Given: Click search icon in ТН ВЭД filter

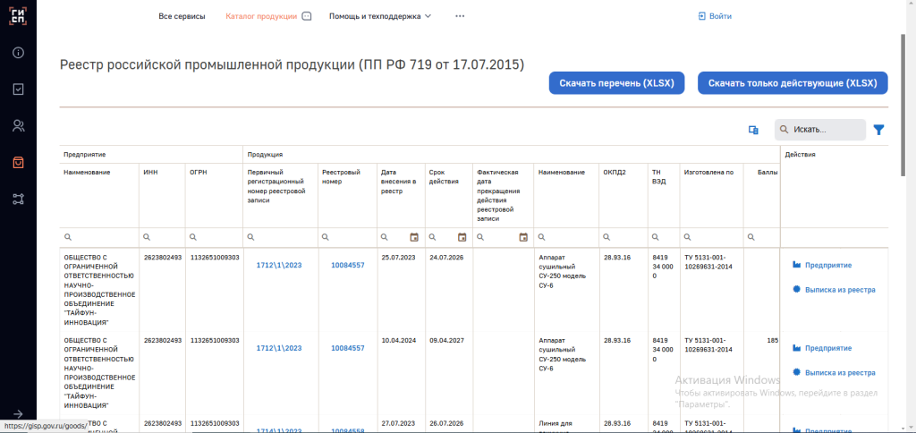Looking at the screenshot, I should coord(656,237).
